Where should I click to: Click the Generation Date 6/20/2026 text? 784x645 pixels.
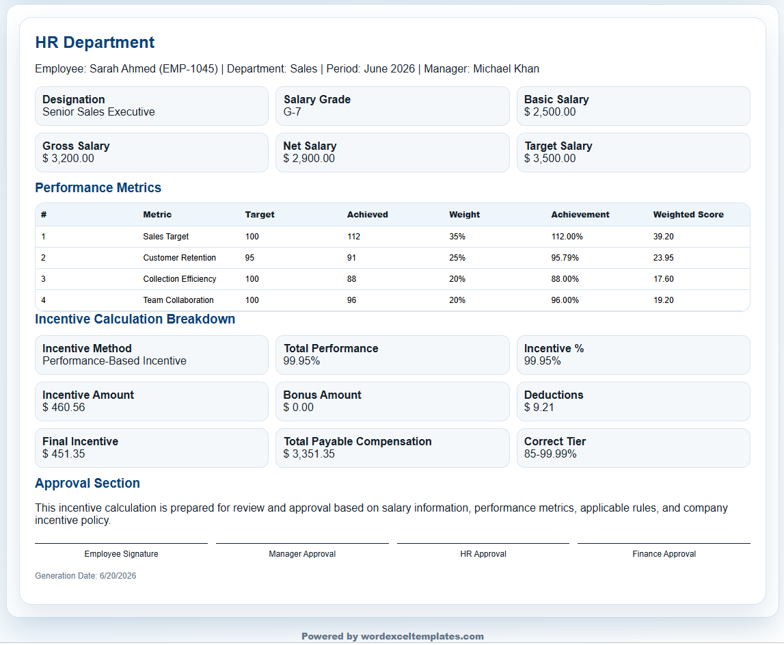point(85,576)
